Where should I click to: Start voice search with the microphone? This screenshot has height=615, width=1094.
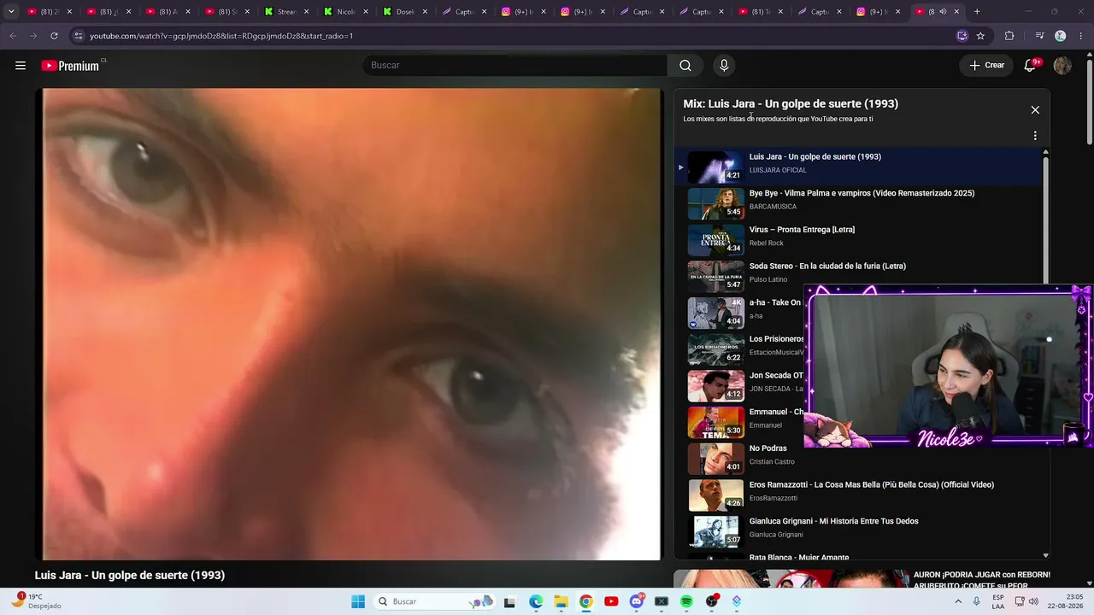(724, 66)
